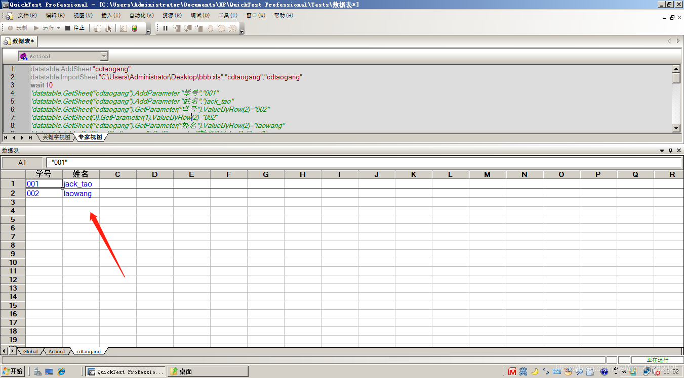Select the 学号 column header
684x378 pixels.
(x=44, y=174)
